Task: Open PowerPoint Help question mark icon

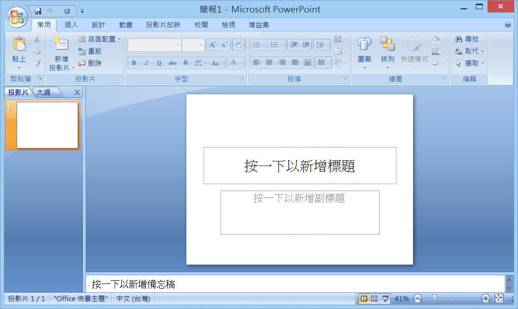Action: coord(508,25)
